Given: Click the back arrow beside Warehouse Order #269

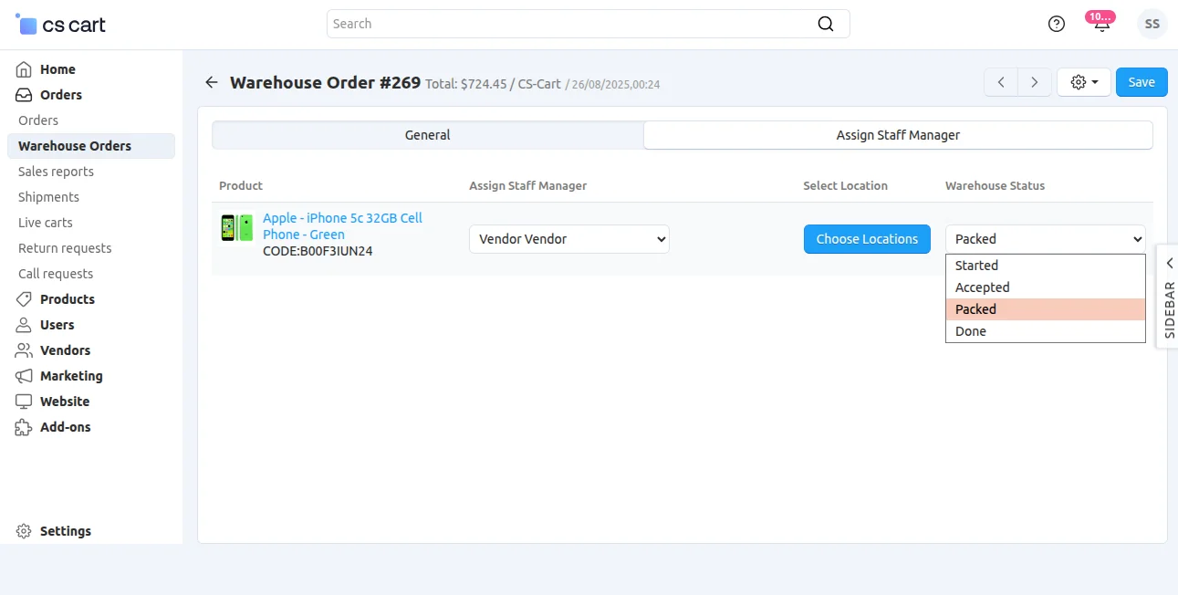Looking at the screenshot, I should 212,82.
